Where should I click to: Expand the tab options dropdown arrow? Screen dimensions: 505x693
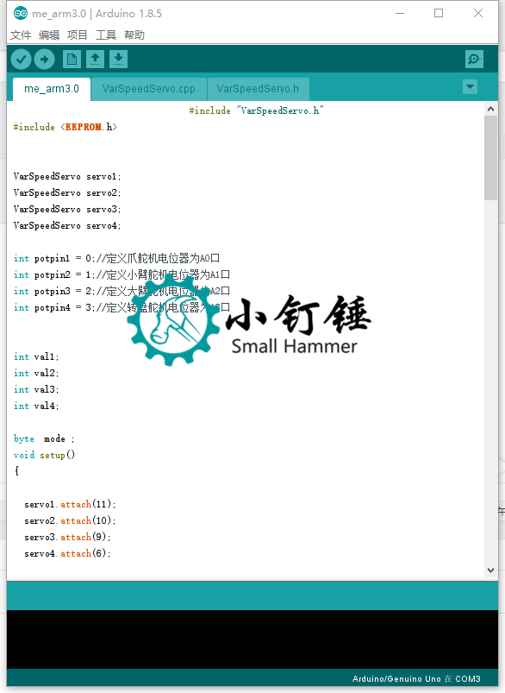point(471,86)
